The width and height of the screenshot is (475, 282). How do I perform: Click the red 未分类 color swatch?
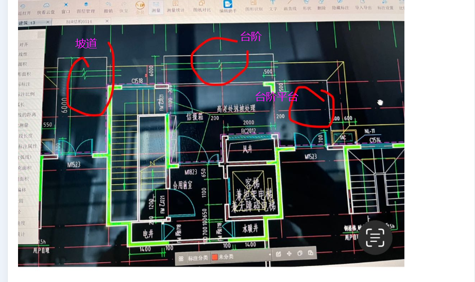[215, 257]
